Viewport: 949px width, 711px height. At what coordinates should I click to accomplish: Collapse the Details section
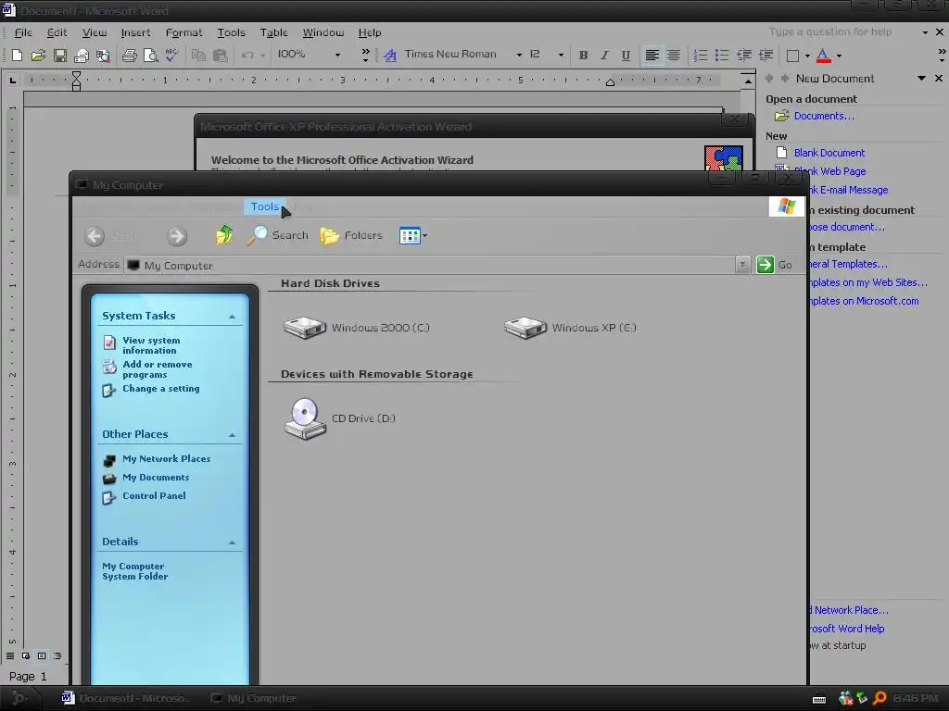tap(232, 543)
